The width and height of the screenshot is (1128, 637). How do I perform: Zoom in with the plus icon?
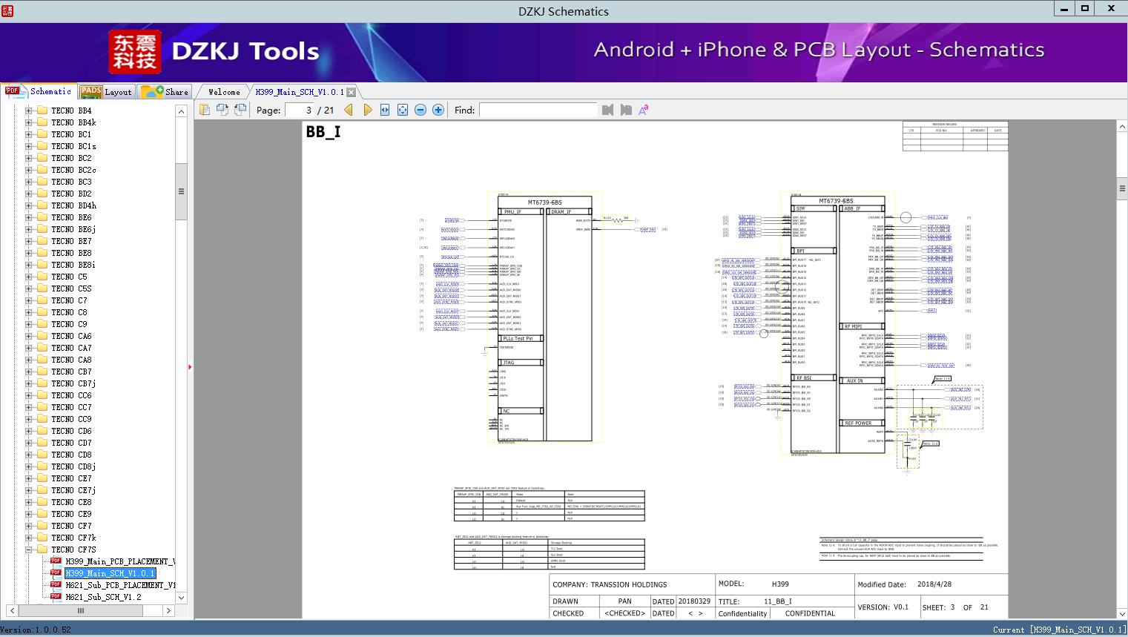click(x=438, y=110)
